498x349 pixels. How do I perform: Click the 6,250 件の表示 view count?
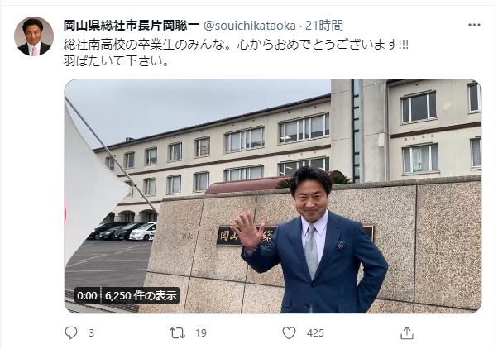point(141,295)
